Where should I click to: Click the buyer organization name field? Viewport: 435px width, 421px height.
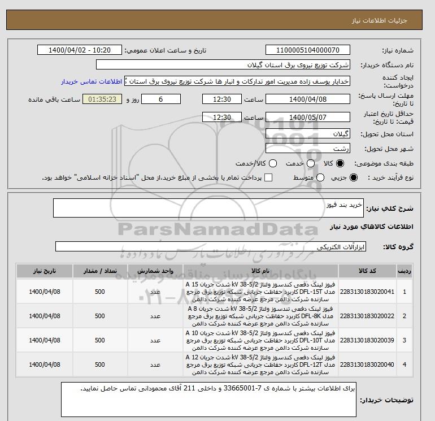coord(223,64)
